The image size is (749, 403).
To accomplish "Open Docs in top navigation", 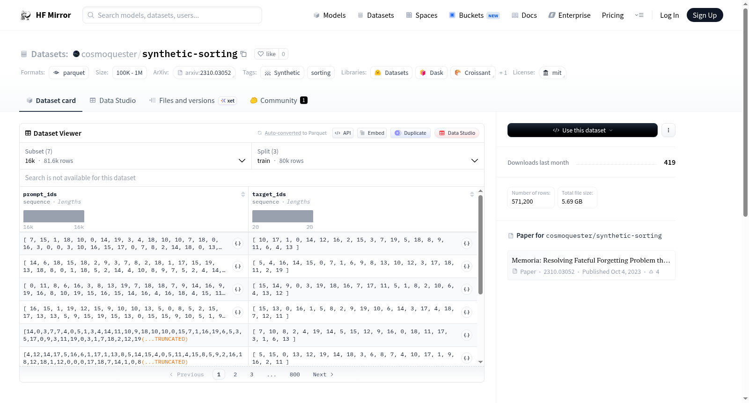I will (524, 15).
